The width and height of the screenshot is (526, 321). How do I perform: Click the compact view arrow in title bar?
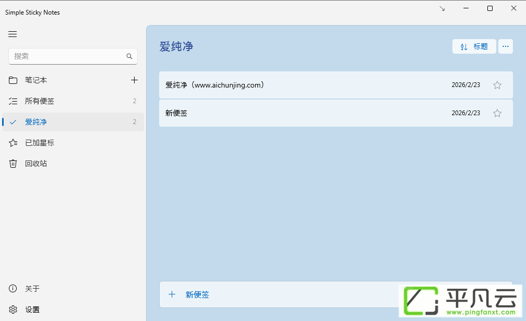[442, 9]
